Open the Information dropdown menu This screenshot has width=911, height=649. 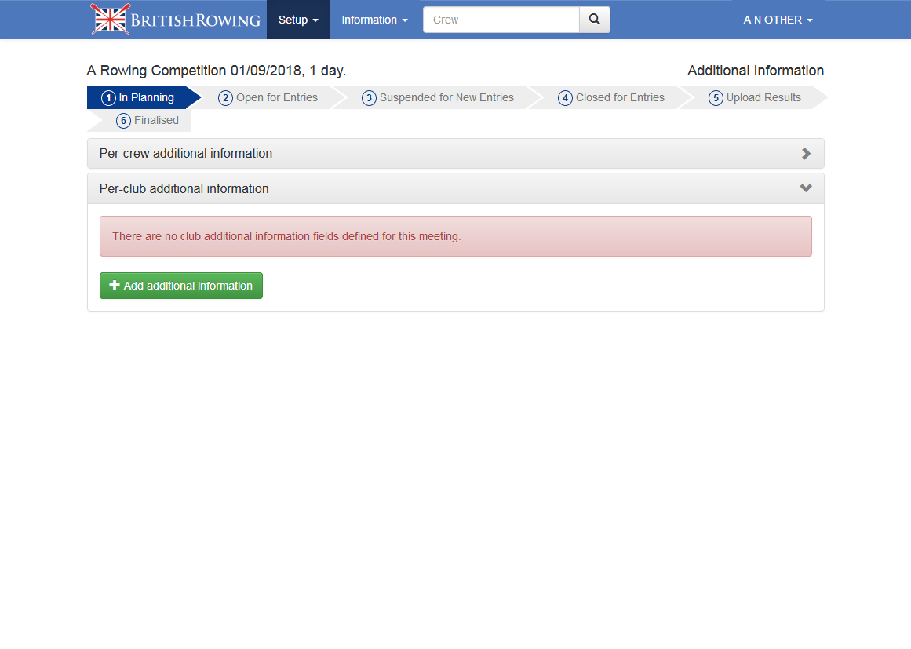(374, 20)
